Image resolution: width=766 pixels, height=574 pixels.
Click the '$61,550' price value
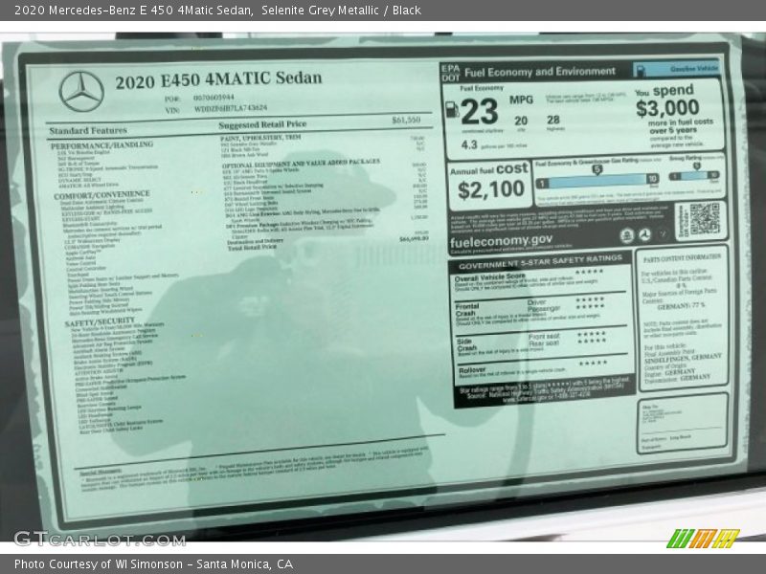click(406, 120)
